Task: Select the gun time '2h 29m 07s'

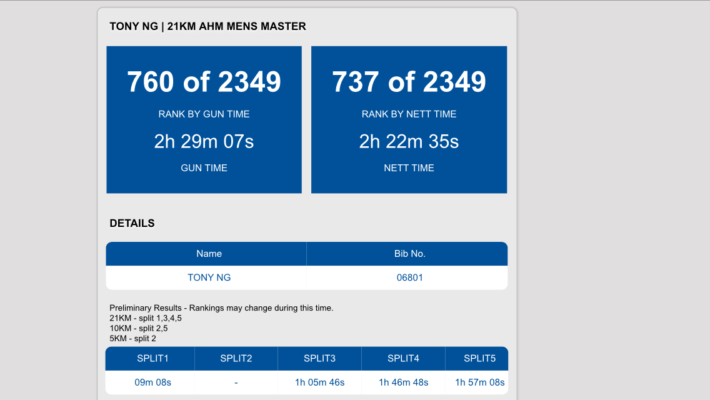Action: [204, 141]
